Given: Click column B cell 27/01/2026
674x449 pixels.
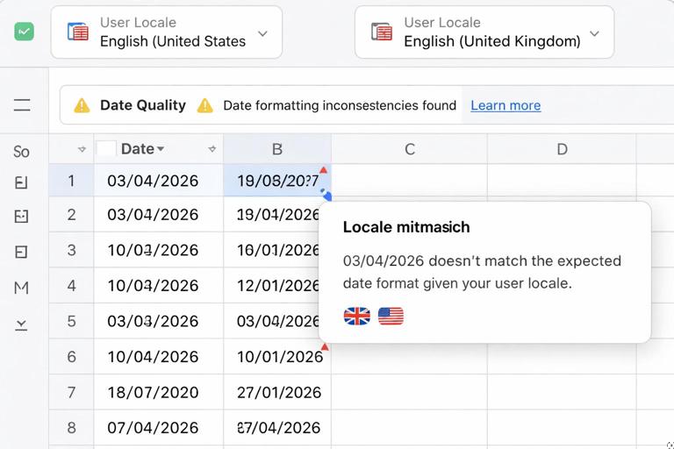Looking at the screenshot, I should tap(277, 392).
